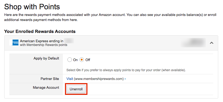Click the www.membershiprewards.com URL text

(x=99, y=79)
